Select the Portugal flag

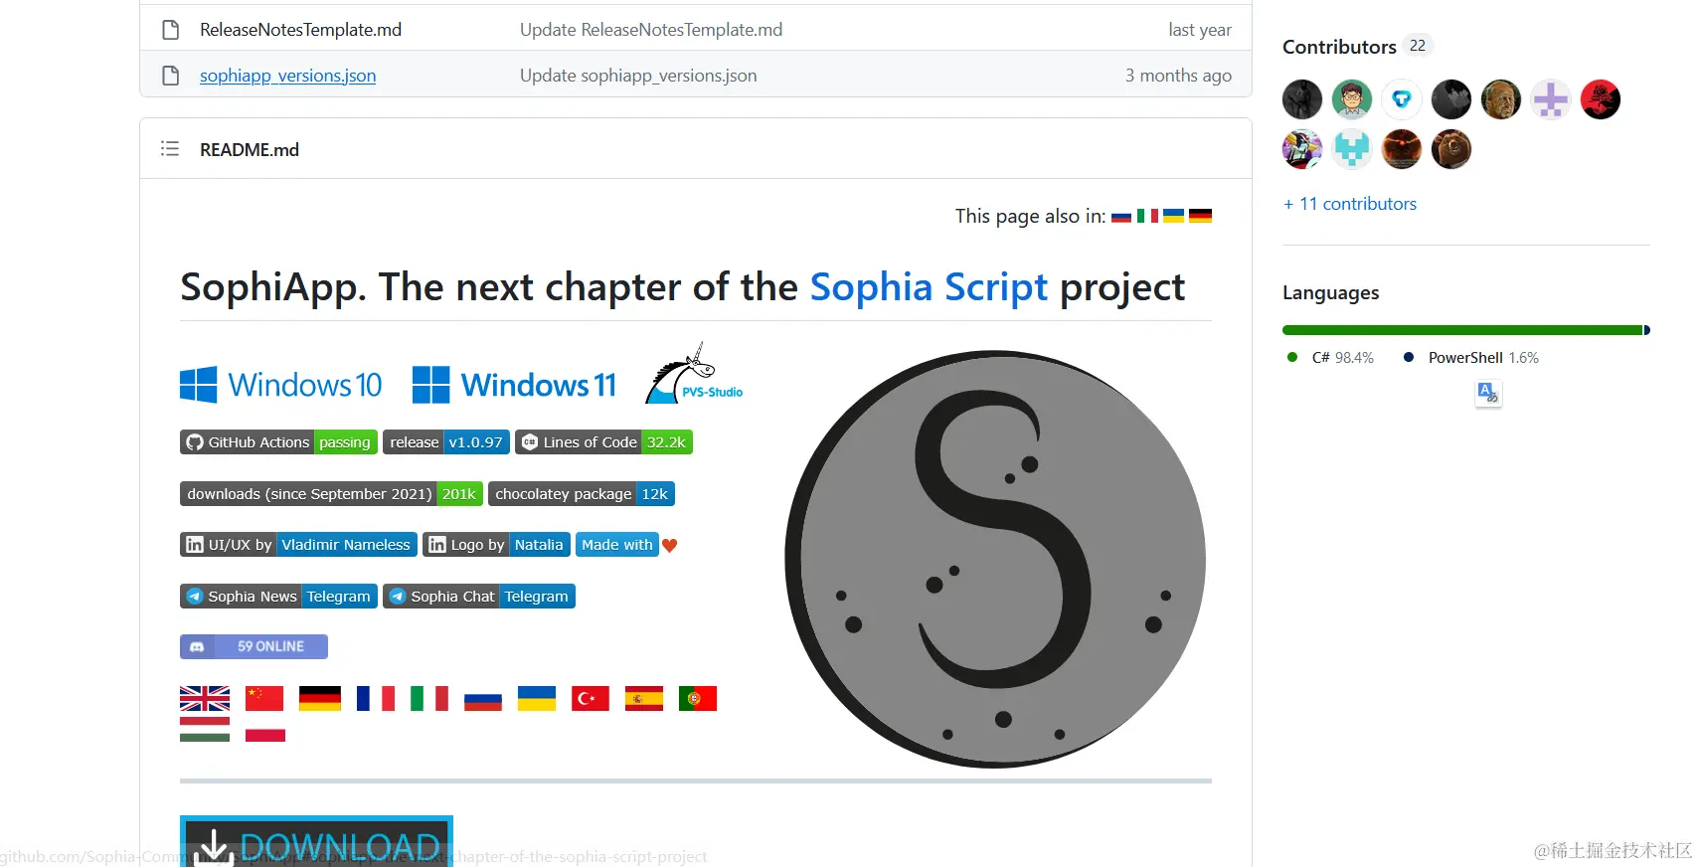point(698,699)
